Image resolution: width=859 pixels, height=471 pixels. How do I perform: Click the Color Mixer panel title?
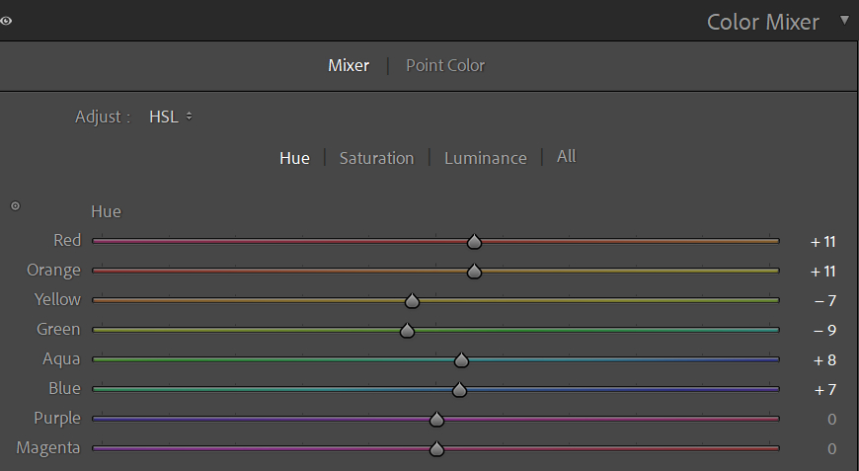[x=762, y=23]
